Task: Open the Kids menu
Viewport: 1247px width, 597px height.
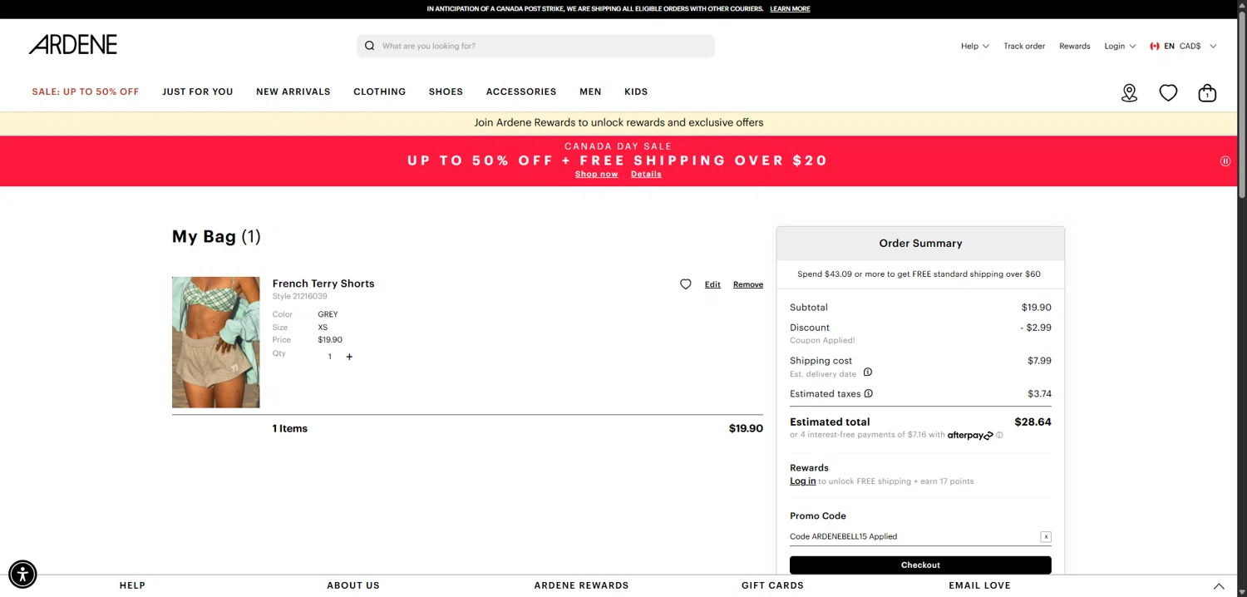Action: click(x=636, y=92)
